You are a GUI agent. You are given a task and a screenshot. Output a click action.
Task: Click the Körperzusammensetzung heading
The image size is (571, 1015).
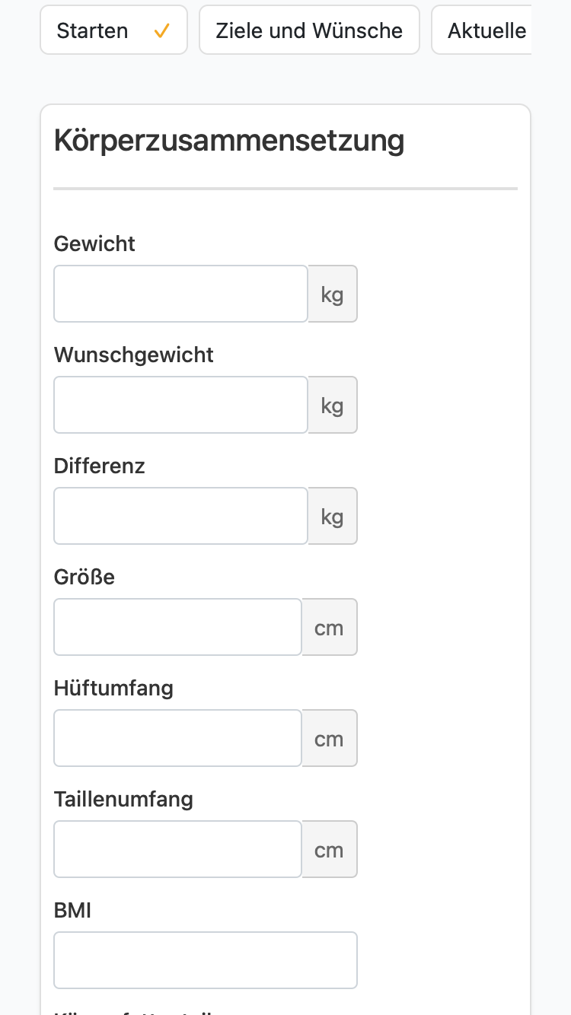point(229,142)
